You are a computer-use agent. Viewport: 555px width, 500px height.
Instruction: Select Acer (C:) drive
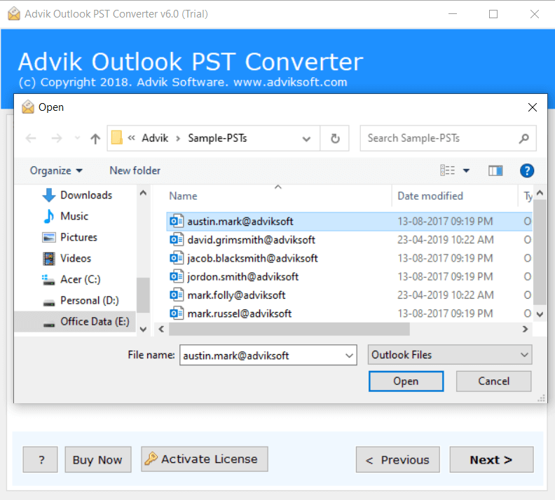point(71,279)
